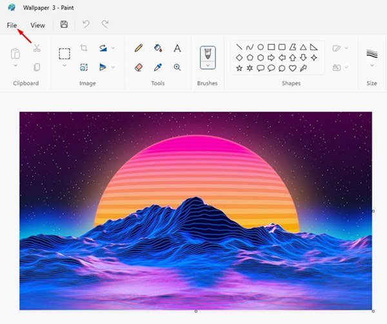Click the Size line thickness icon
The image size is (387, 324).
[x=372, y=53]
